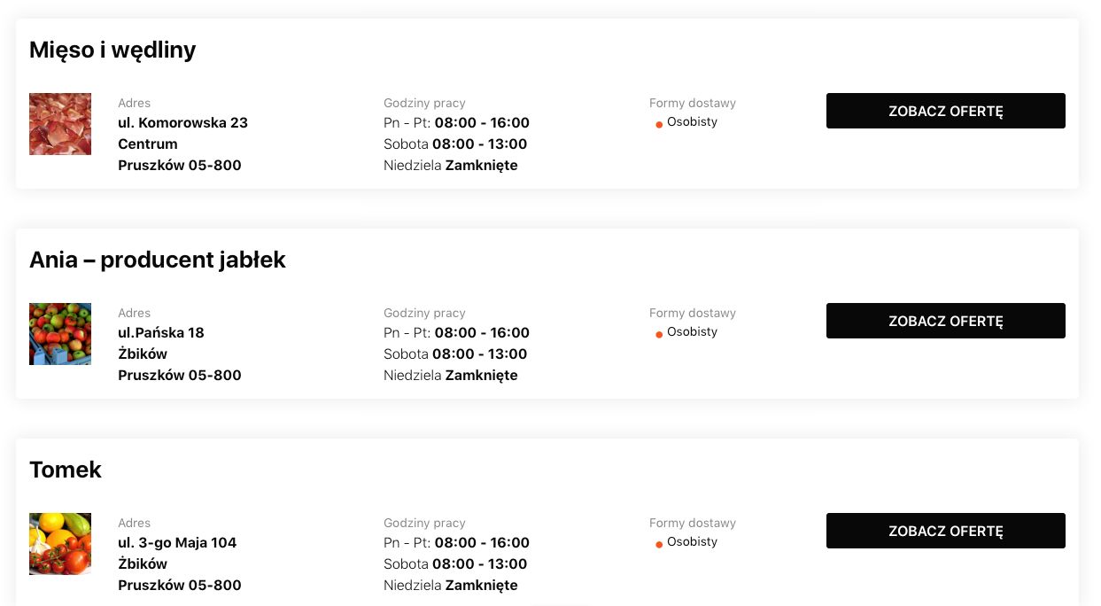Viewport: 1101px width, 606px height.
Task: Select the apples thumbnail photo
Action: (x=60, y=334)
